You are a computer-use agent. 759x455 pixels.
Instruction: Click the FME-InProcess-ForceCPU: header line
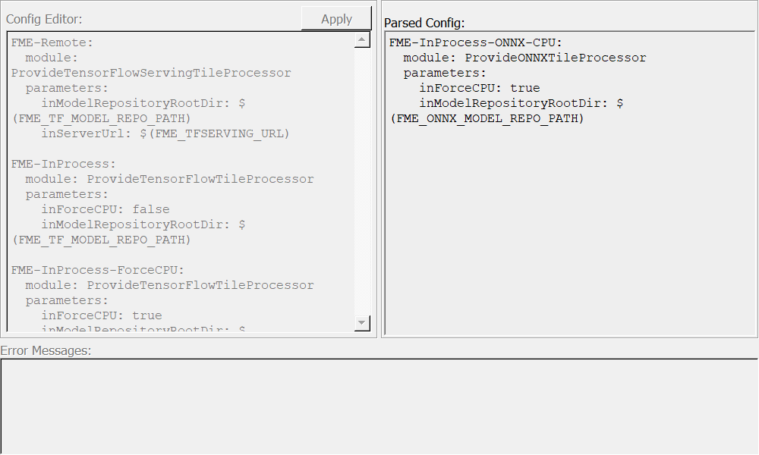tap(98, 270)
